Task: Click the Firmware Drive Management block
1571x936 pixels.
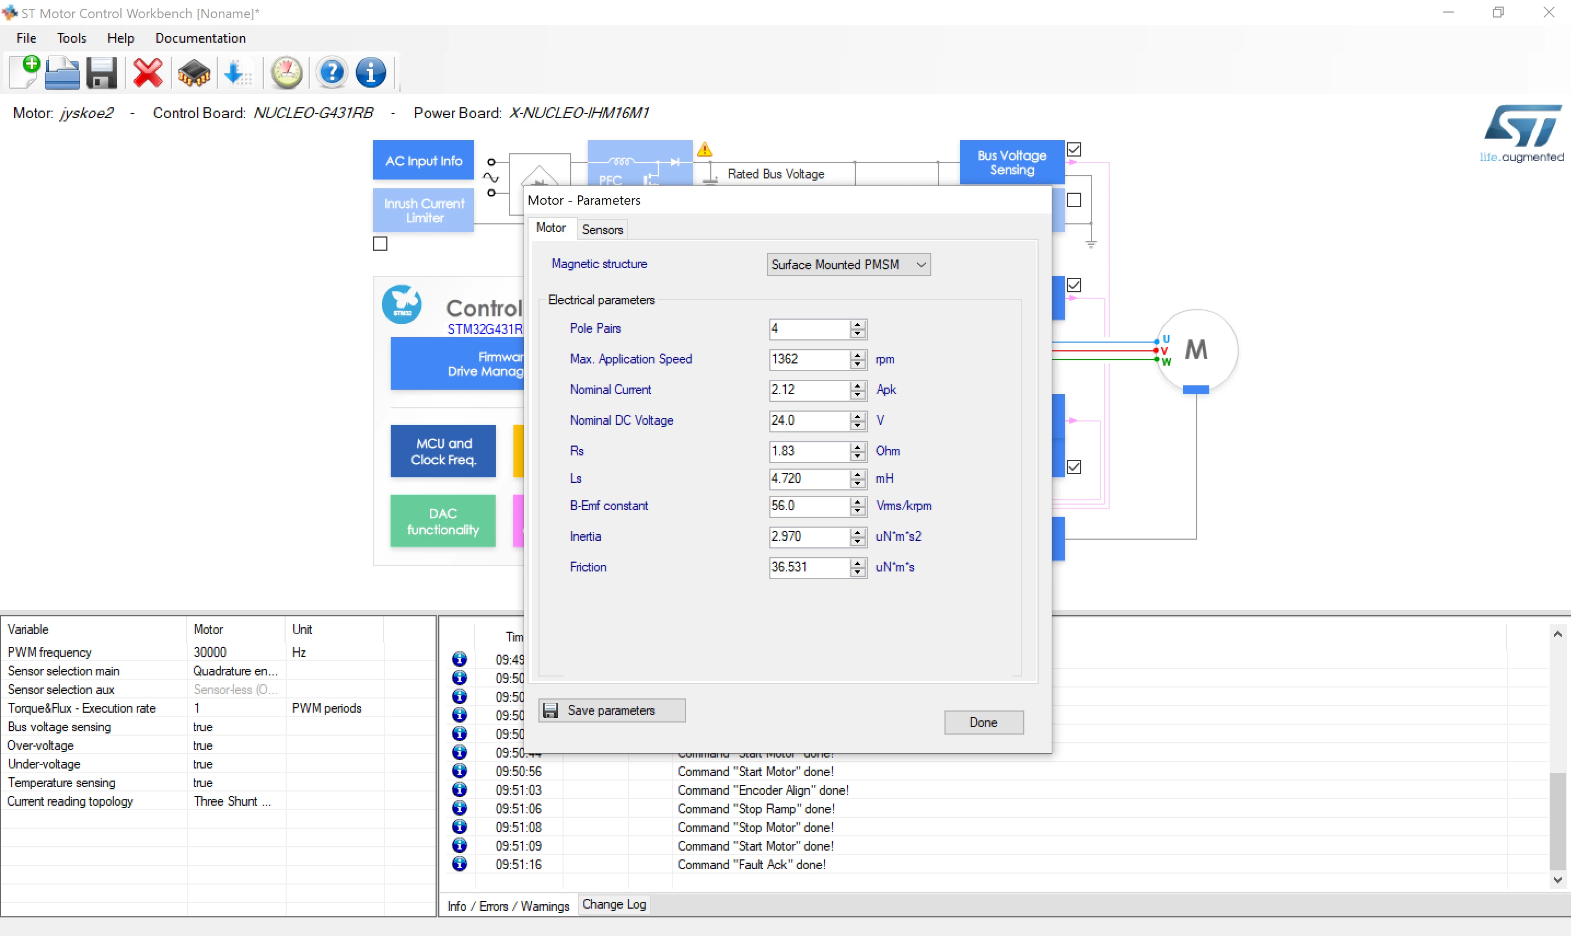Action: click(x=457, y=364)
